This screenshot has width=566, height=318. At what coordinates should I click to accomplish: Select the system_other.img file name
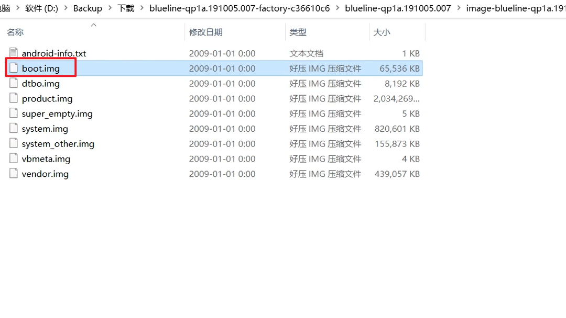click(58, 144)
